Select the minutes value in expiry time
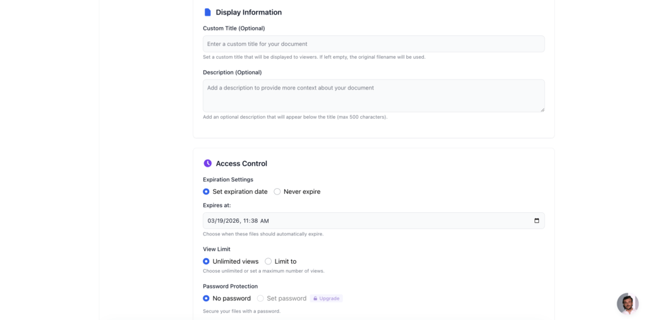 (x=255, y=221)
